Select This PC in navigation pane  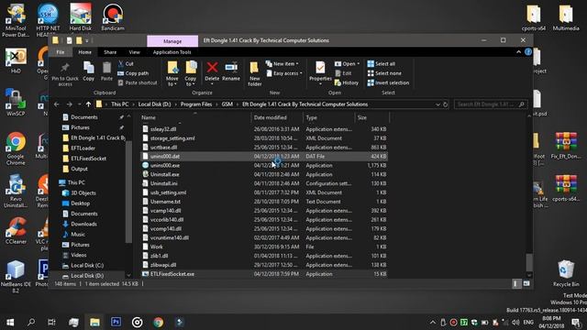pyautogui.click(x=76, y=182)
